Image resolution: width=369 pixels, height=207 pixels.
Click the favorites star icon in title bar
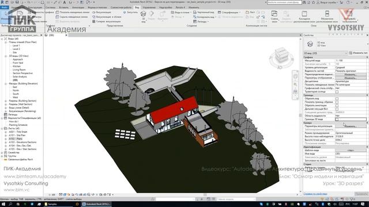[x=313, y=2]
